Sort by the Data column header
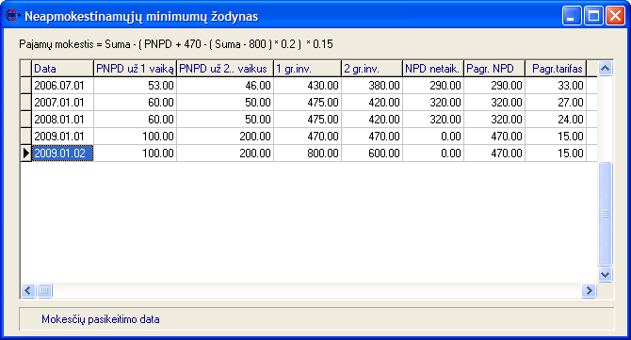The image size is (631, 340). pyautogui.click(x=62, y=69)
